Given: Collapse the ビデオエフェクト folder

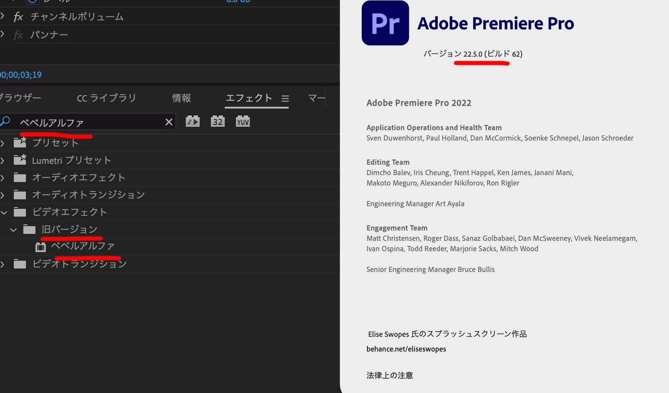Looking at the screenshot, I should [4, 212].
